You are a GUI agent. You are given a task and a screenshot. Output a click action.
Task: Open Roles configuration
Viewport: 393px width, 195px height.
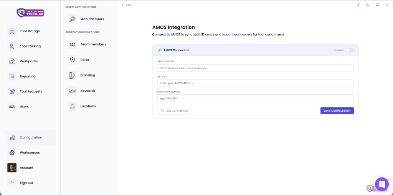[x=84, y=60]
